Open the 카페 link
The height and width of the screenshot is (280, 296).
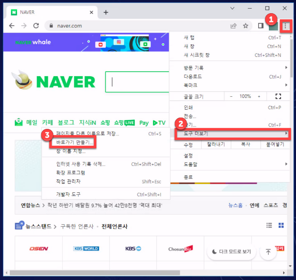(x=47, y=123)
